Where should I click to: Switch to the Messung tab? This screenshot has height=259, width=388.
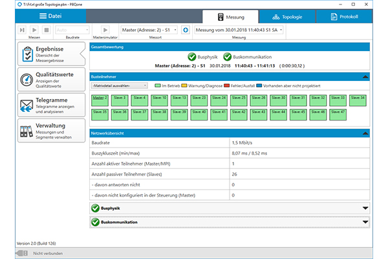coord(230,17)
